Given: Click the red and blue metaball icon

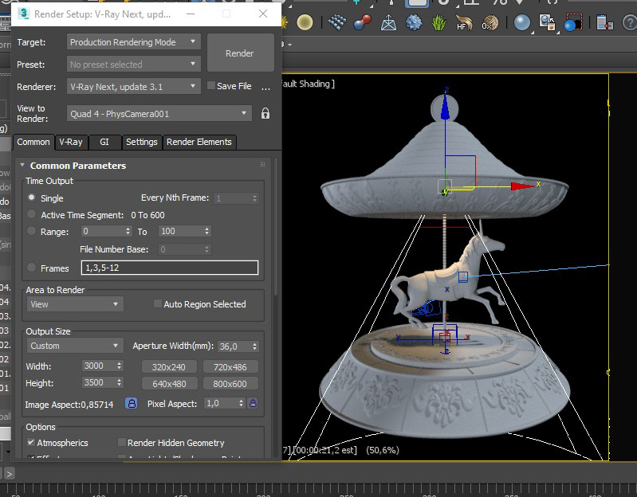Looking at the screenshot, I should (x=363, y=22).
